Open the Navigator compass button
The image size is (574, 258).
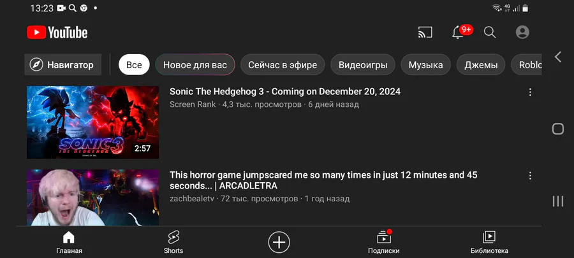click(63, 65)
